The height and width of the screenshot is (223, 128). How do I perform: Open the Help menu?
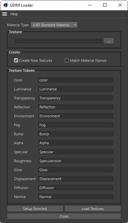coord(14,14)
